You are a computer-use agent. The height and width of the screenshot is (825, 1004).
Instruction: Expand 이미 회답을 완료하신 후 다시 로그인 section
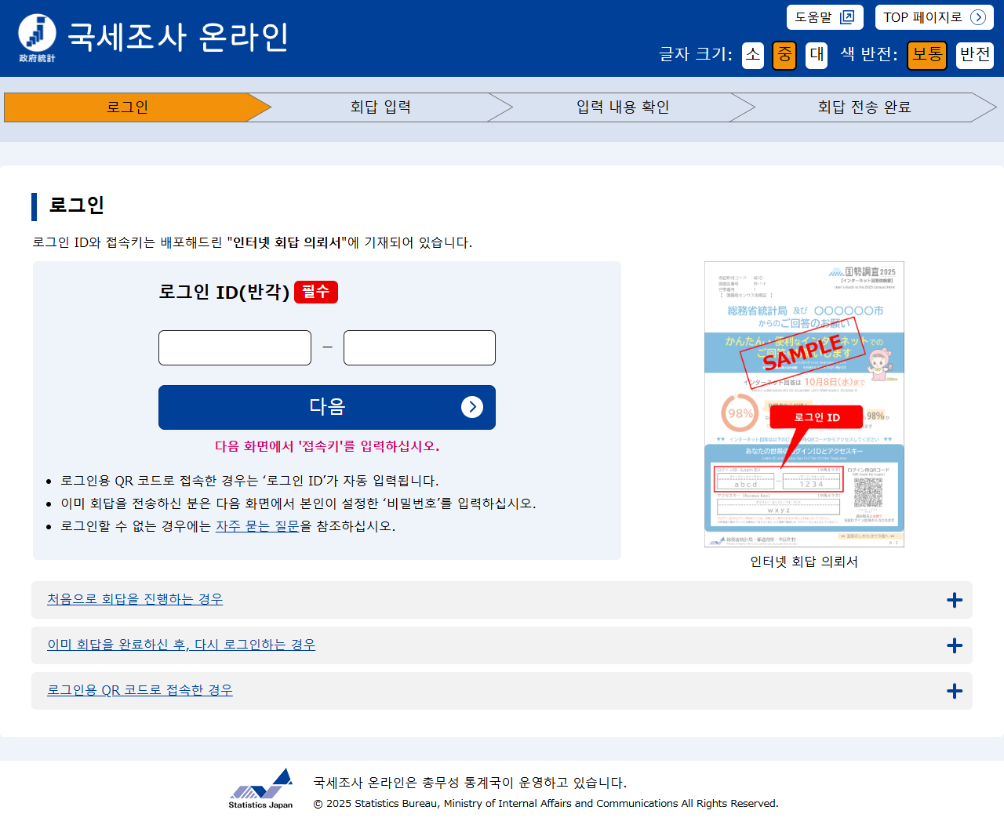tap(181, 645)
